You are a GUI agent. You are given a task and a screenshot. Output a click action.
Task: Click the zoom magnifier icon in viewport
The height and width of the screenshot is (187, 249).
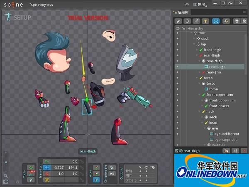(x=6, y=176)
